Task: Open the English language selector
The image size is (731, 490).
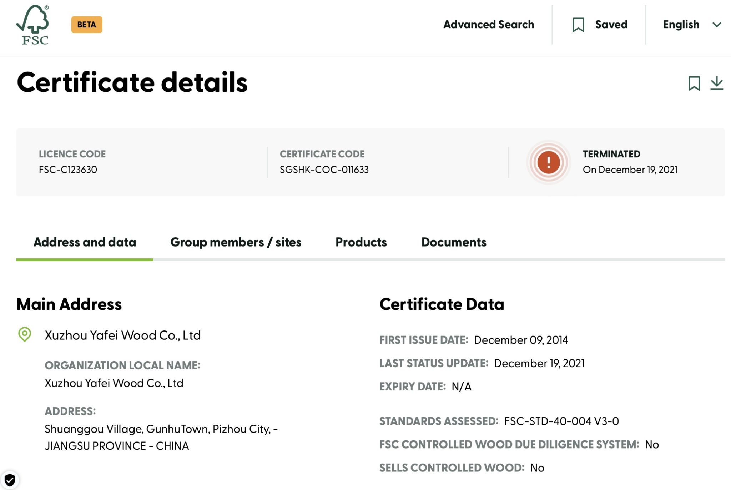Action: (x=681, y=25)
